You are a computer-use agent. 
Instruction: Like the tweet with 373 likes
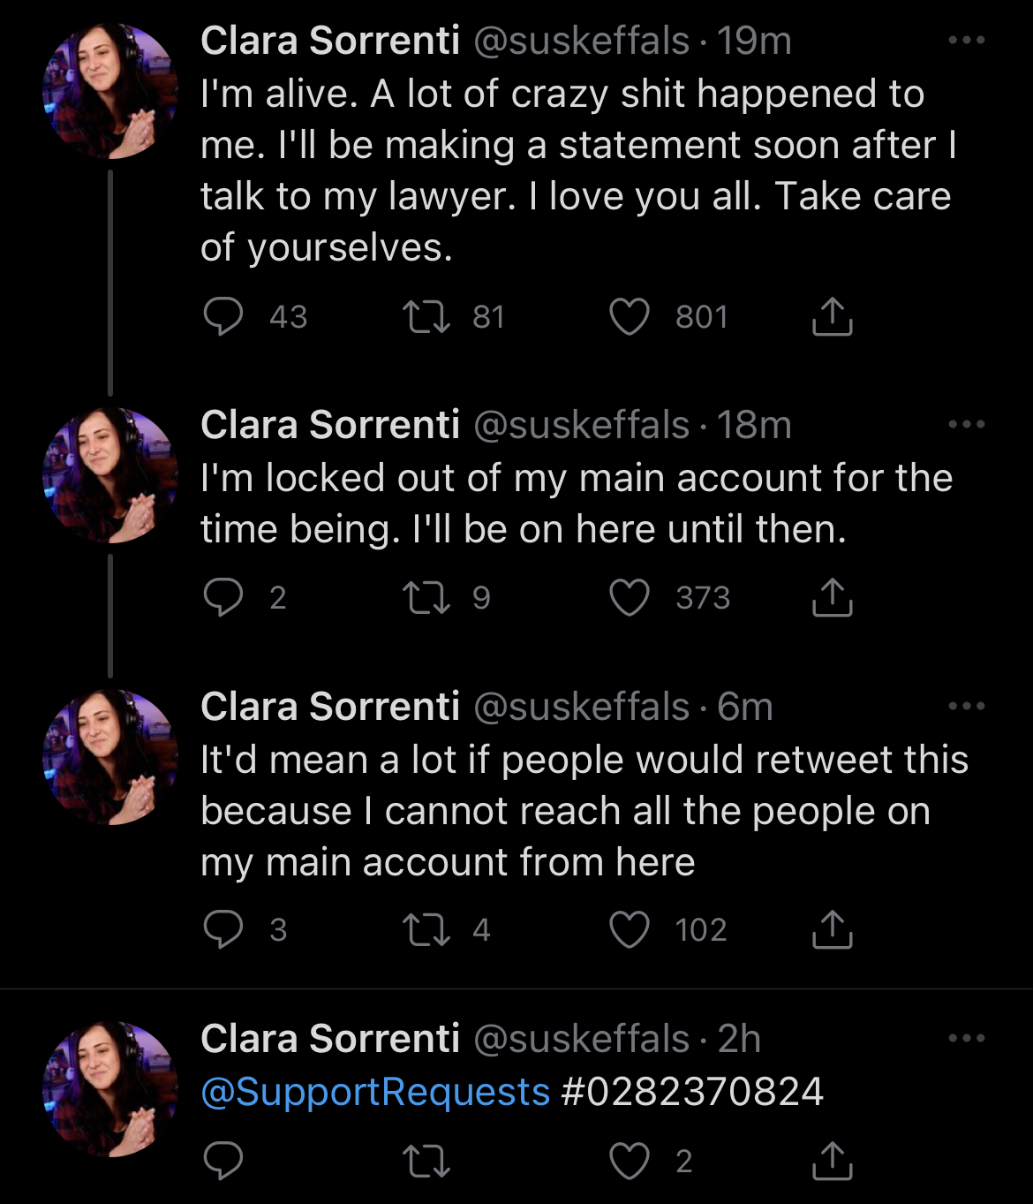click(x=630, y=597)
